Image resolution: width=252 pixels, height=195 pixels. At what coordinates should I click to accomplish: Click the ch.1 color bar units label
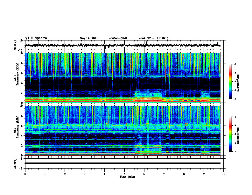point(238,83)
